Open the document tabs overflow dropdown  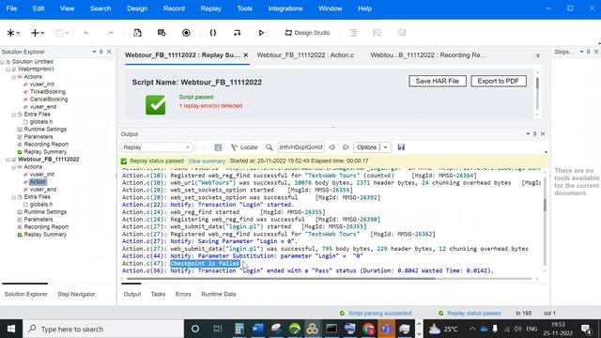point(538,56)
